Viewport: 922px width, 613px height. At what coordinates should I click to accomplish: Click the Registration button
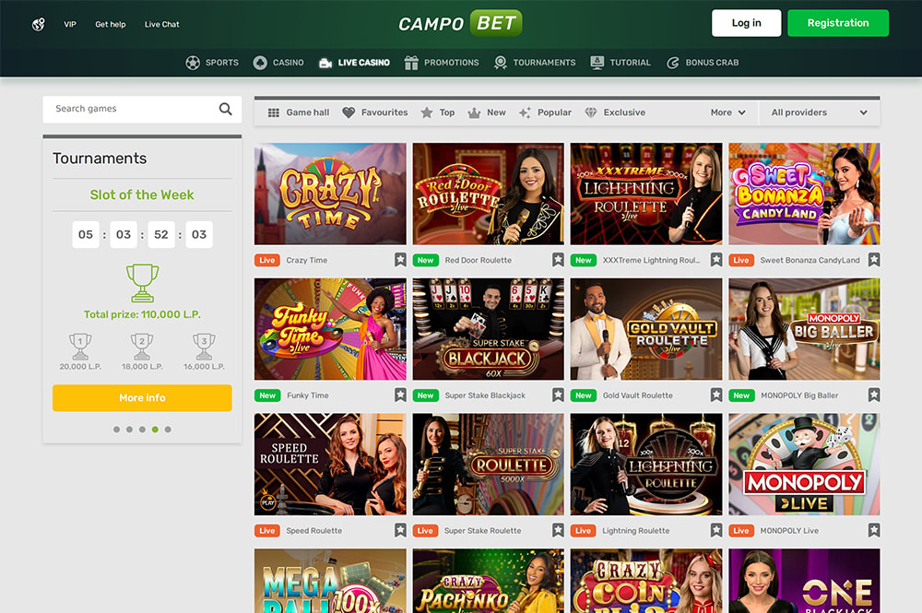(x=838, y=23)
